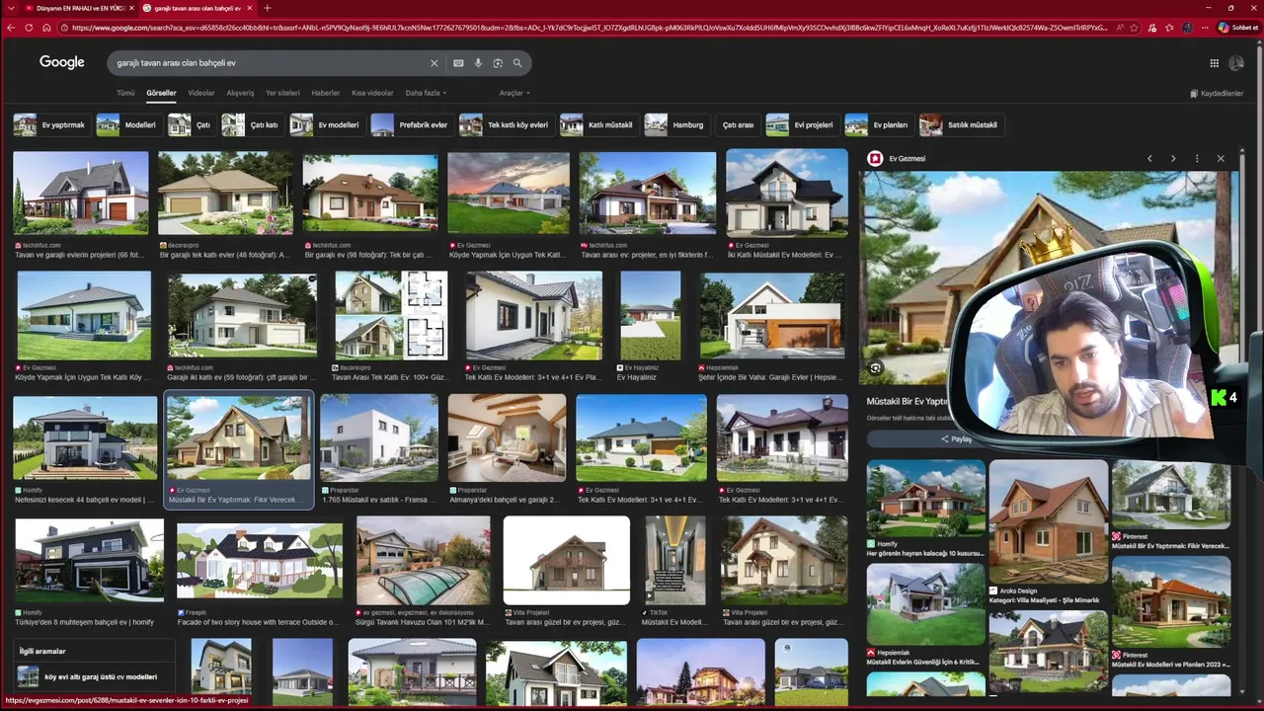The height and width of the screenshot is (711, 1264).
Task: Select the Ev projeleri filter chip
Action: [x=801, y=125]
